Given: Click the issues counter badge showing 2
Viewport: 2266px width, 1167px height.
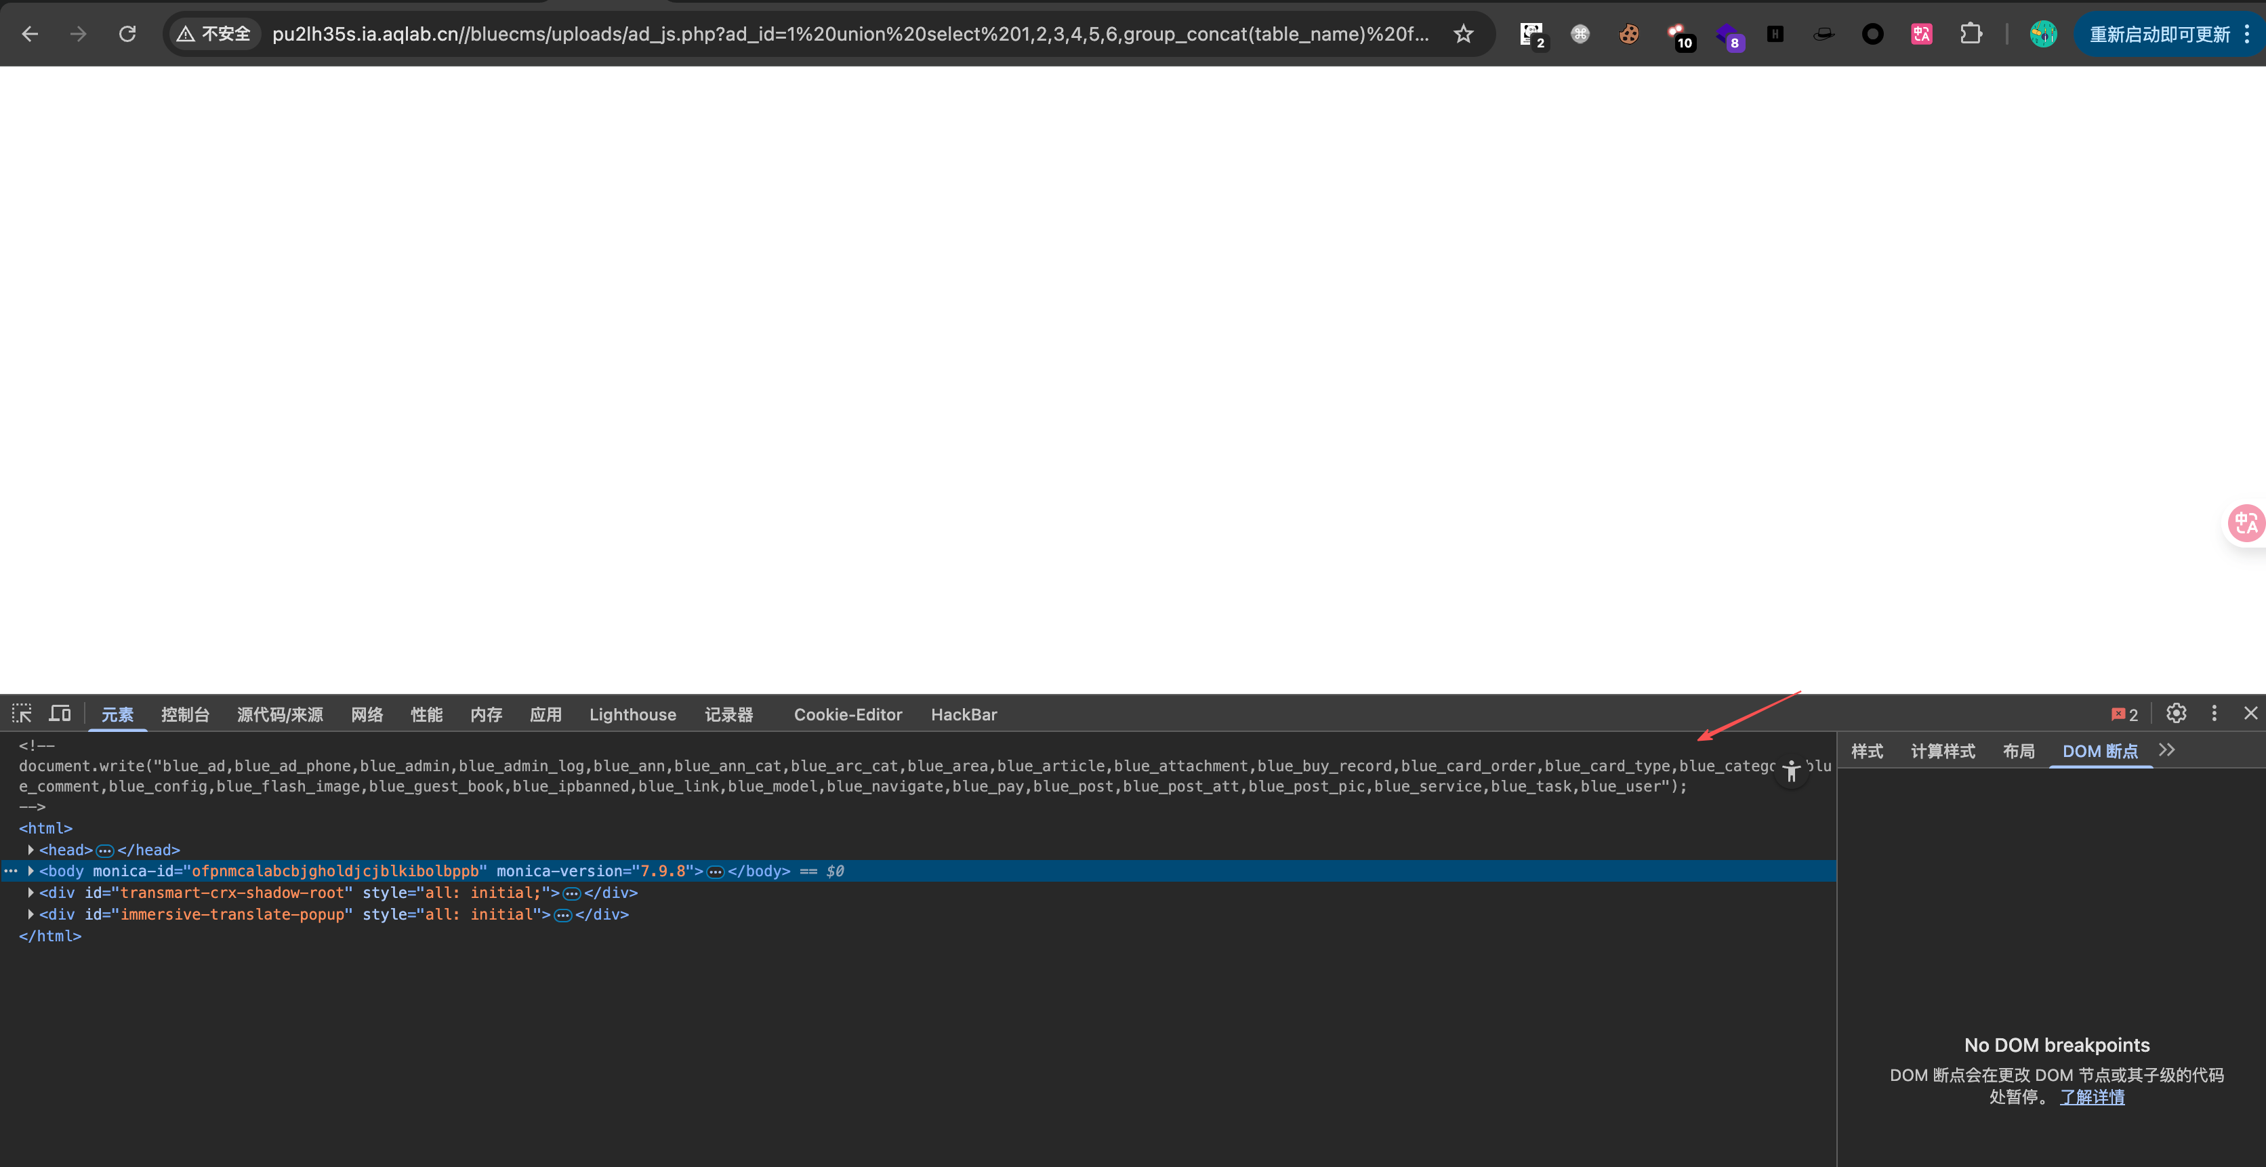Looking at the screenshot, I should [2124, 714].
